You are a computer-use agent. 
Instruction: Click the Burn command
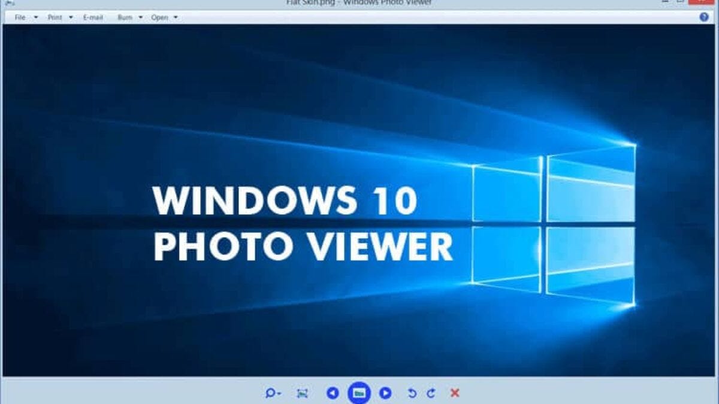click(x=125, y=17)
